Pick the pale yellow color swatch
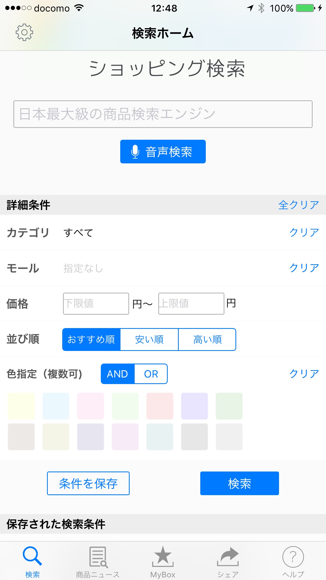This screenshot has height=580, width=326. click(21, 406)
